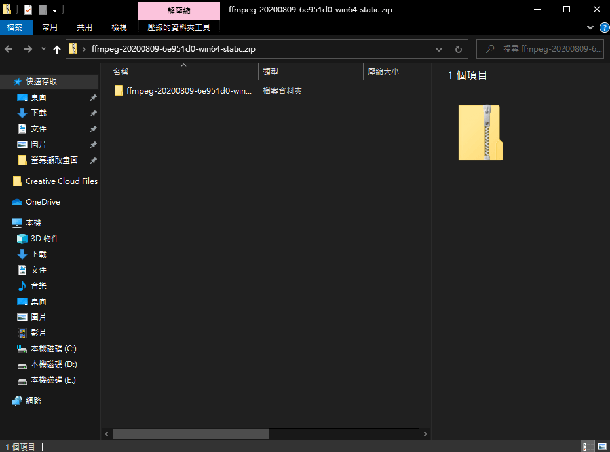The image size is (610, 452).
Task: Open Creative Cloud Files in sidebar
Action: coord(62,181)
